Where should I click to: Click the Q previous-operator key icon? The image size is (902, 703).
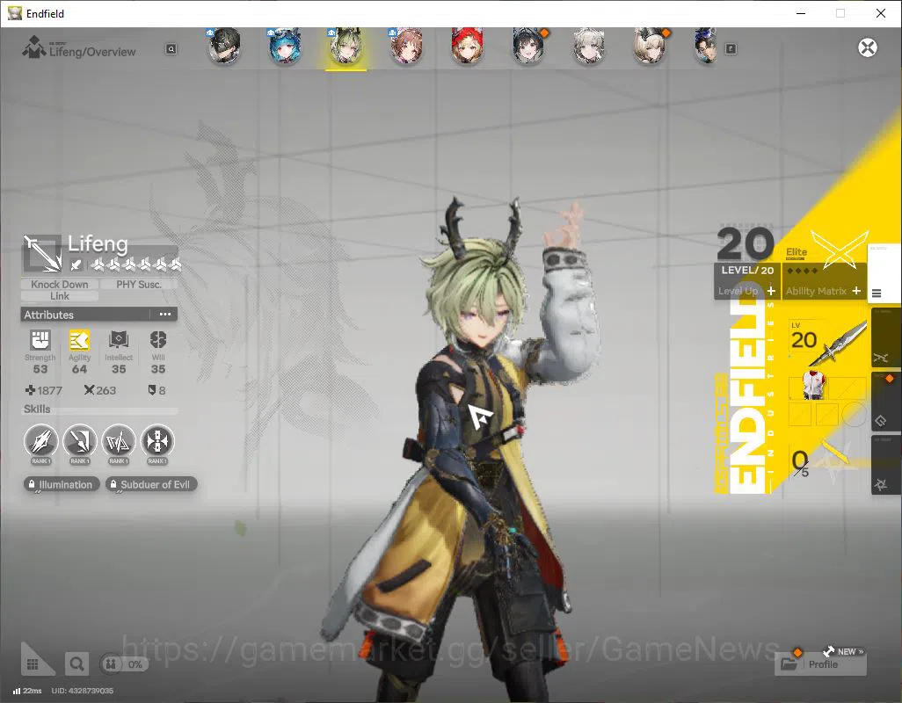[171, 49]
